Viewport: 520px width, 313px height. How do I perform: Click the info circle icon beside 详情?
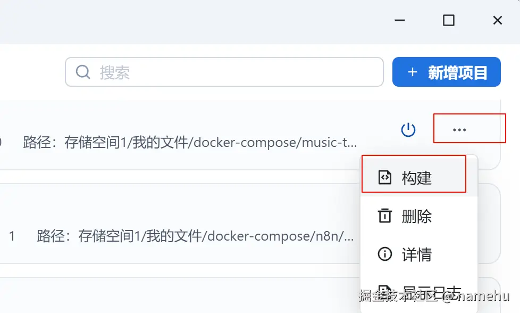pos(384,254)
